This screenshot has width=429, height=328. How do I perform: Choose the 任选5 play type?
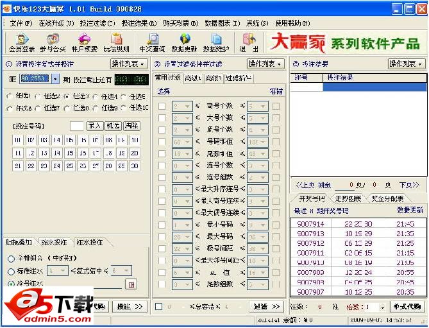pos(124,96)
